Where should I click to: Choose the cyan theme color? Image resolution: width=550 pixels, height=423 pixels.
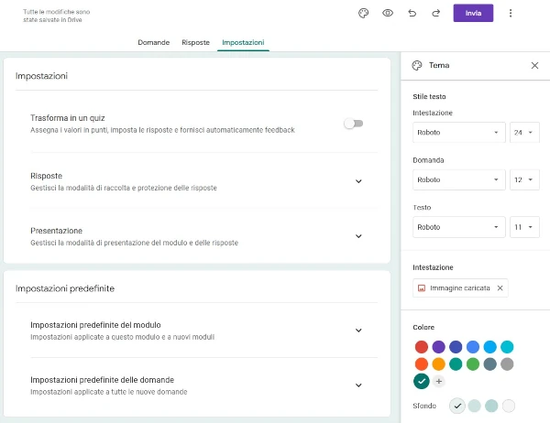pyautogui.click(x=507, y=347)
